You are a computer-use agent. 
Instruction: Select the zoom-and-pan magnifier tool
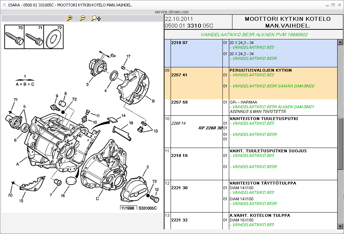pyautogui.click(x=95, y=18)
